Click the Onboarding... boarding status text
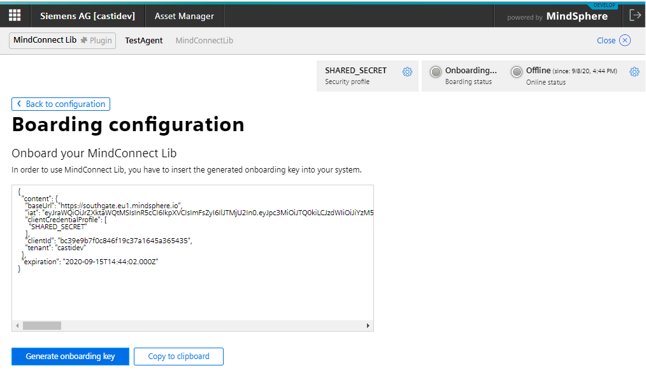The width and height of the screenshot is (646, 382). (471, 71)
